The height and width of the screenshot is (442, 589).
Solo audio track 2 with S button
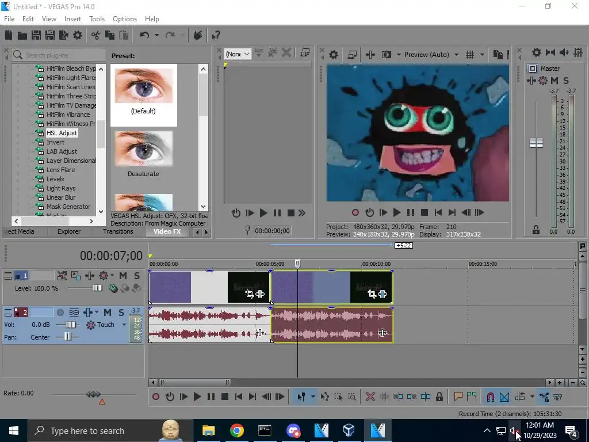(x=121, y=313)
